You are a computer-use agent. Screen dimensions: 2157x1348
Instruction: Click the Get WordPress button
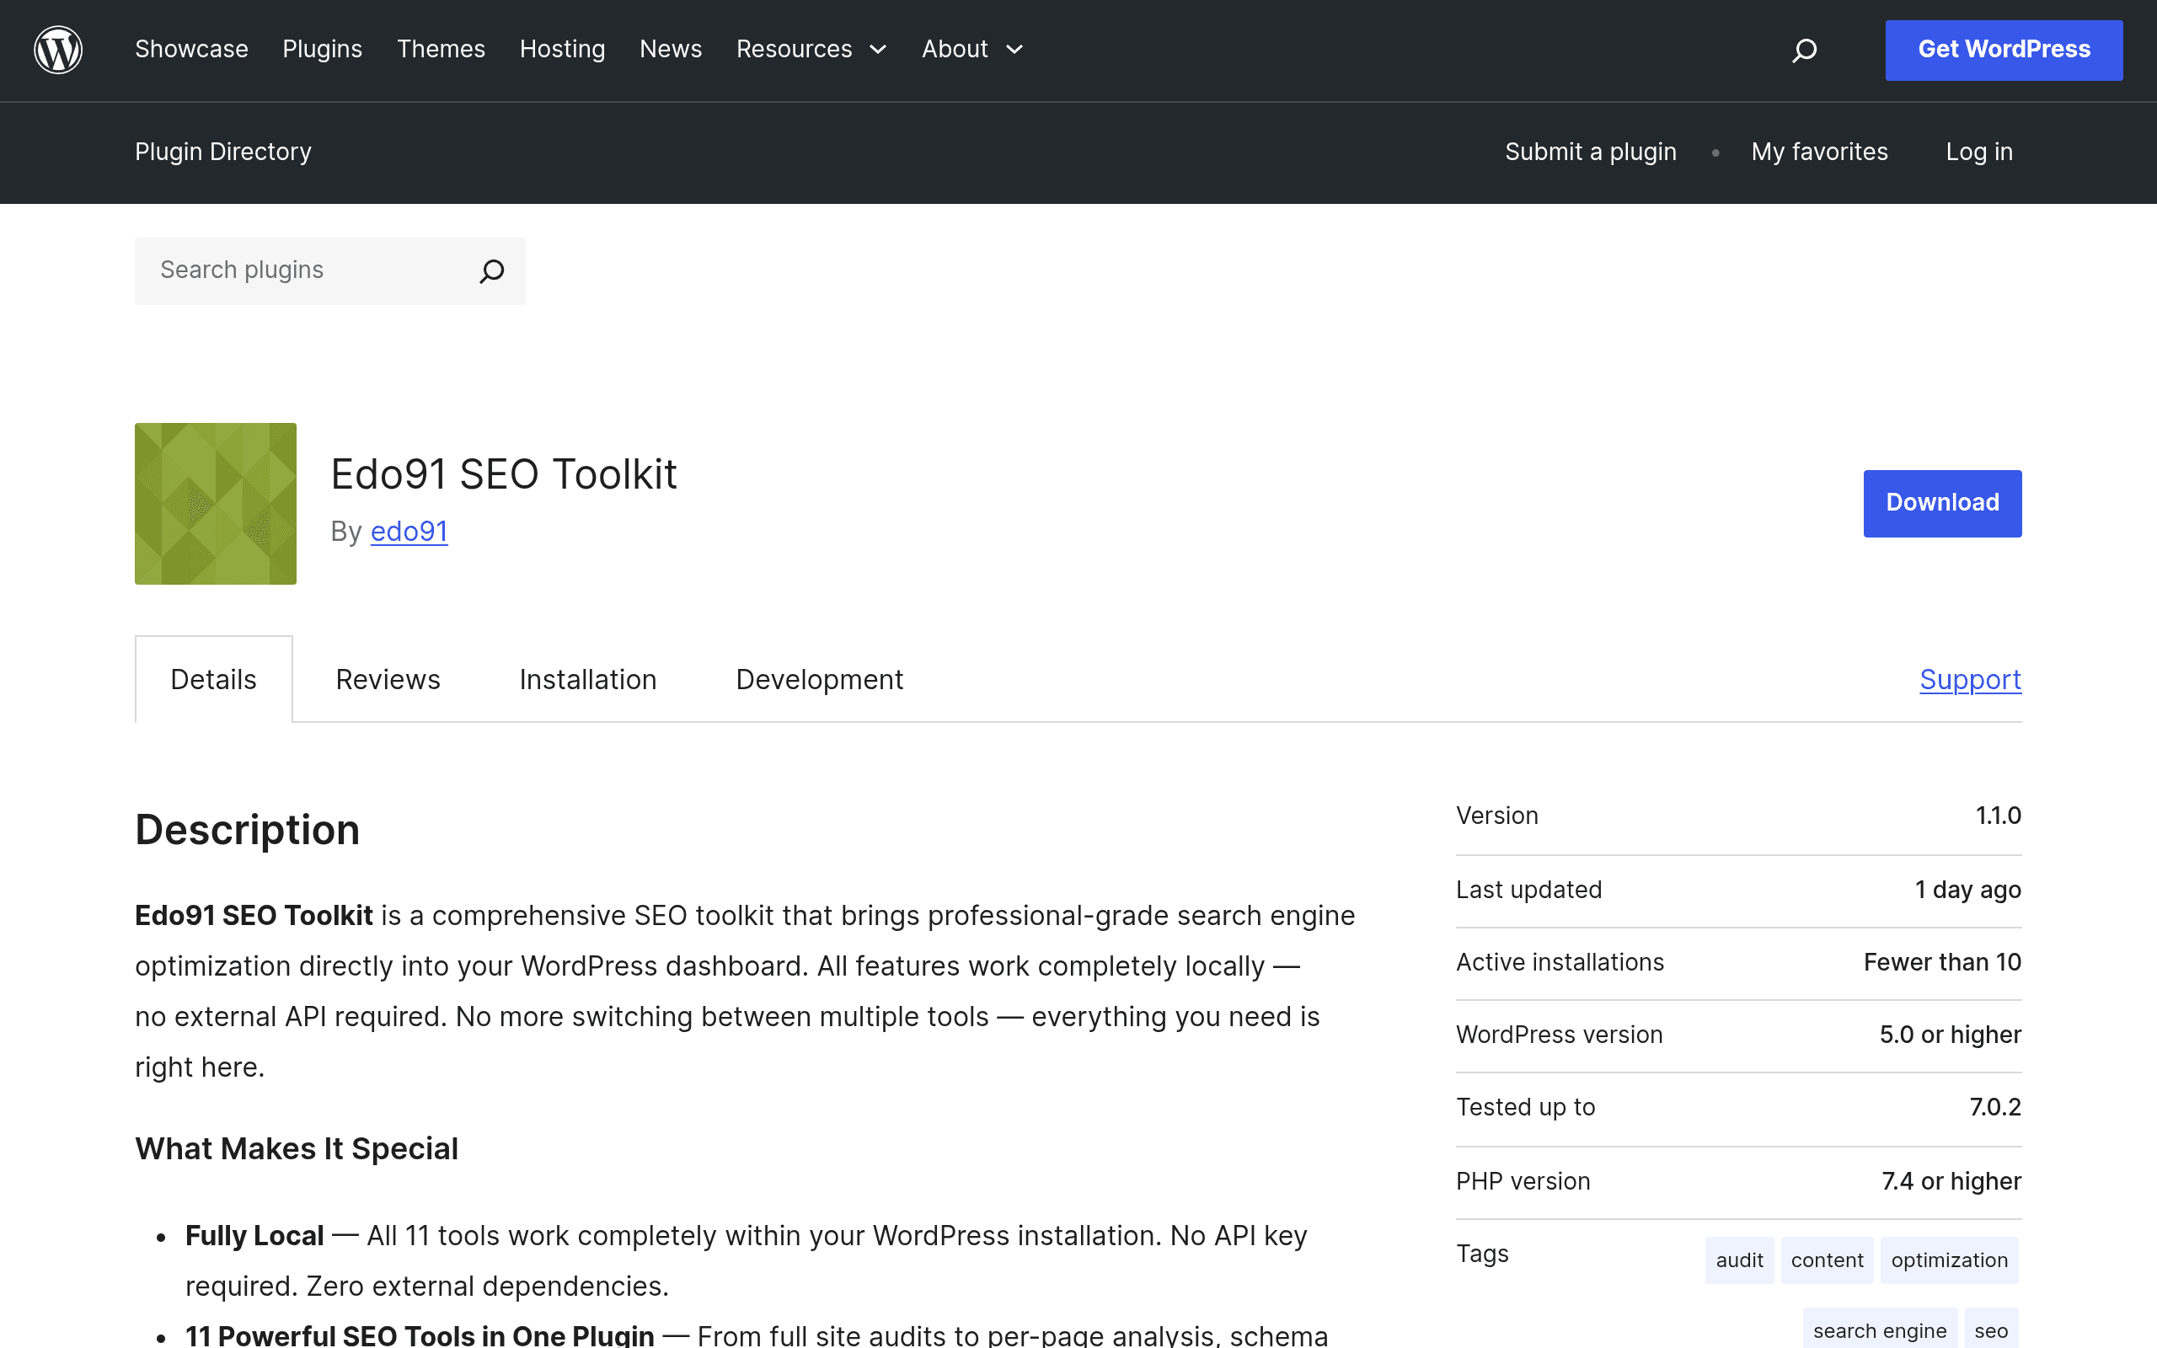pos(2004,50)
